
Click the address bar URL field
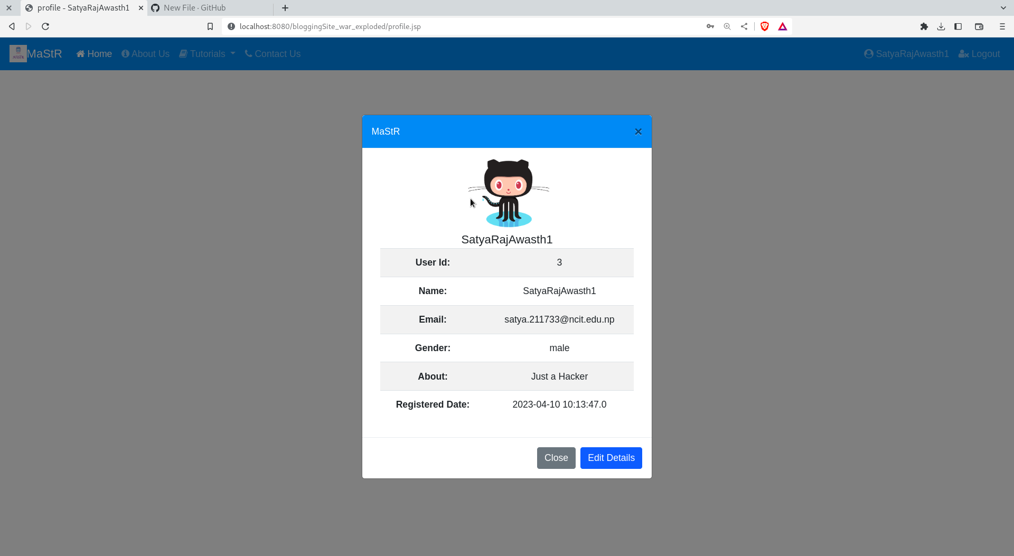(465, 26)
